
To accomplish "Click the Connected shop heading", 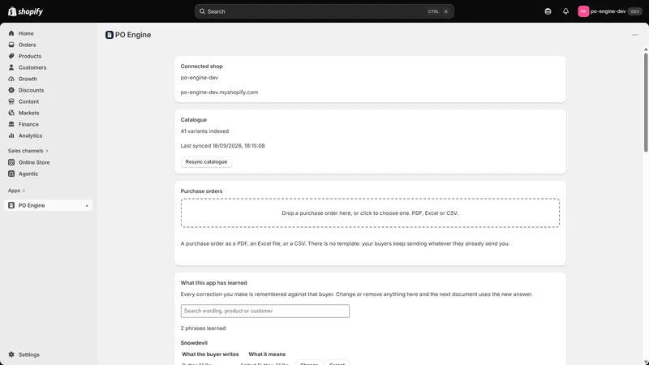I will point(201,67).
